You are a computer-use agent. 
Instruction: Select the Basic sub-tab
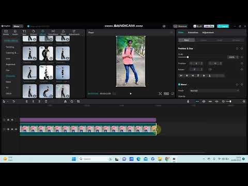(x=187, y=40)
